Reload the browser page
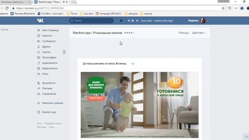This screenshot has height=140, width=249. click(x=7, y=8)
